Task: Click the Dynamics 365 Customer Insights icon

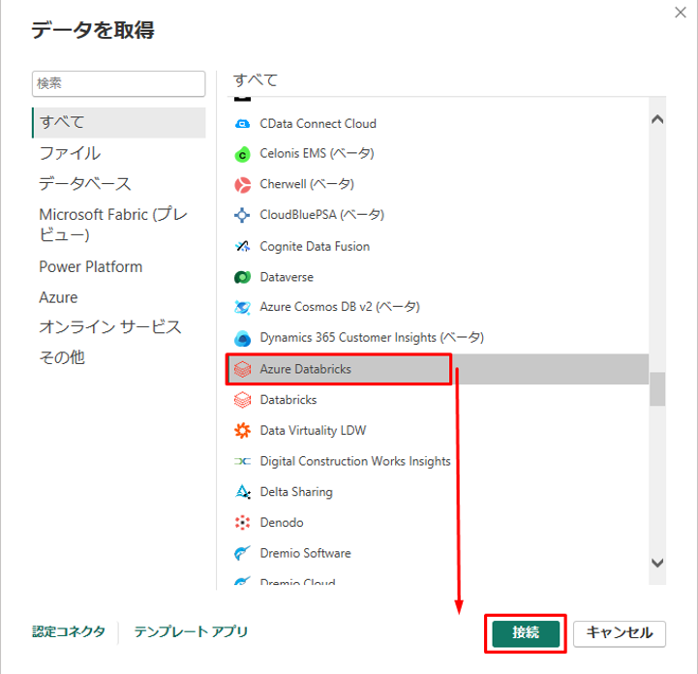Action: click(x=242, y=338)
